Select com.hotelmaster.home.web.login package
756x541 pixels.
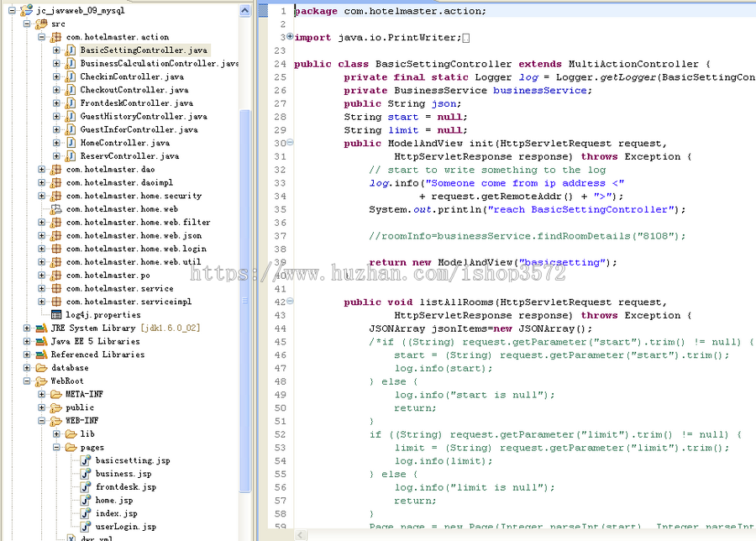[x=136, y=249]
